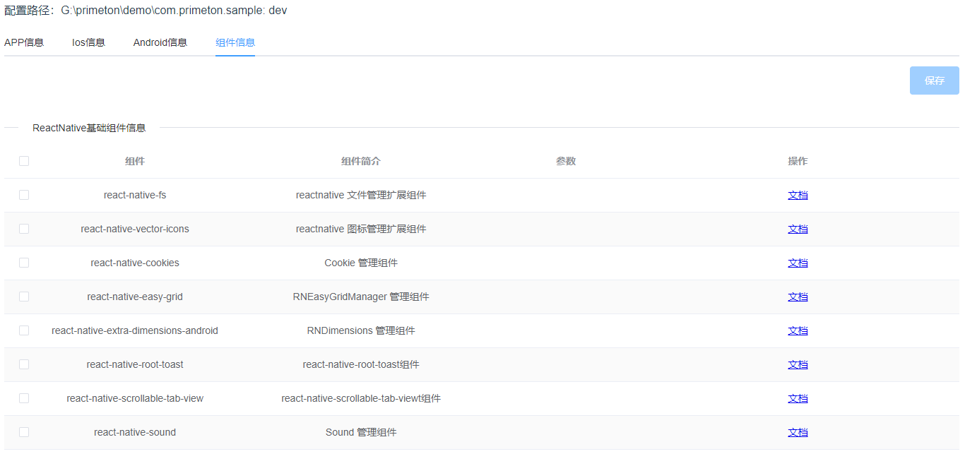Screen dimensions: 965x454
Task: Open 文档 link for react-native-root-toast
Action: coord(798,364)
